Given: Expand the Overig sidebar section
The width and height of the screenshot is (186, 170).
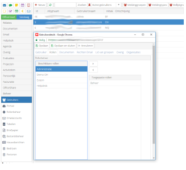Looking at the screenshot, I should pyautogui.click(x=17, y=52).
